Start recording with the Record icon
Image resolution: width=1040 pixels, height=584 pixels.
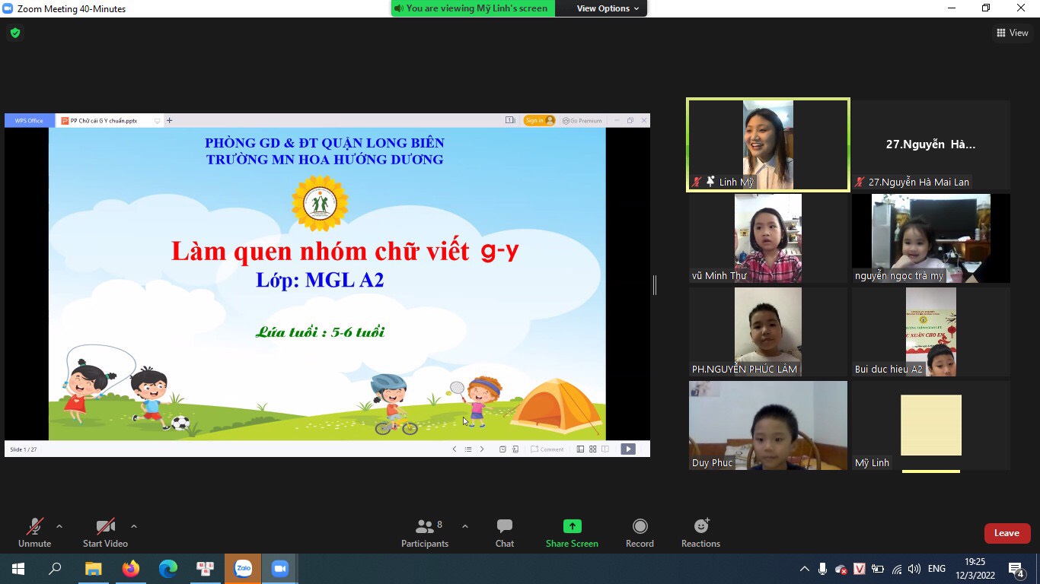click(640, 526)
